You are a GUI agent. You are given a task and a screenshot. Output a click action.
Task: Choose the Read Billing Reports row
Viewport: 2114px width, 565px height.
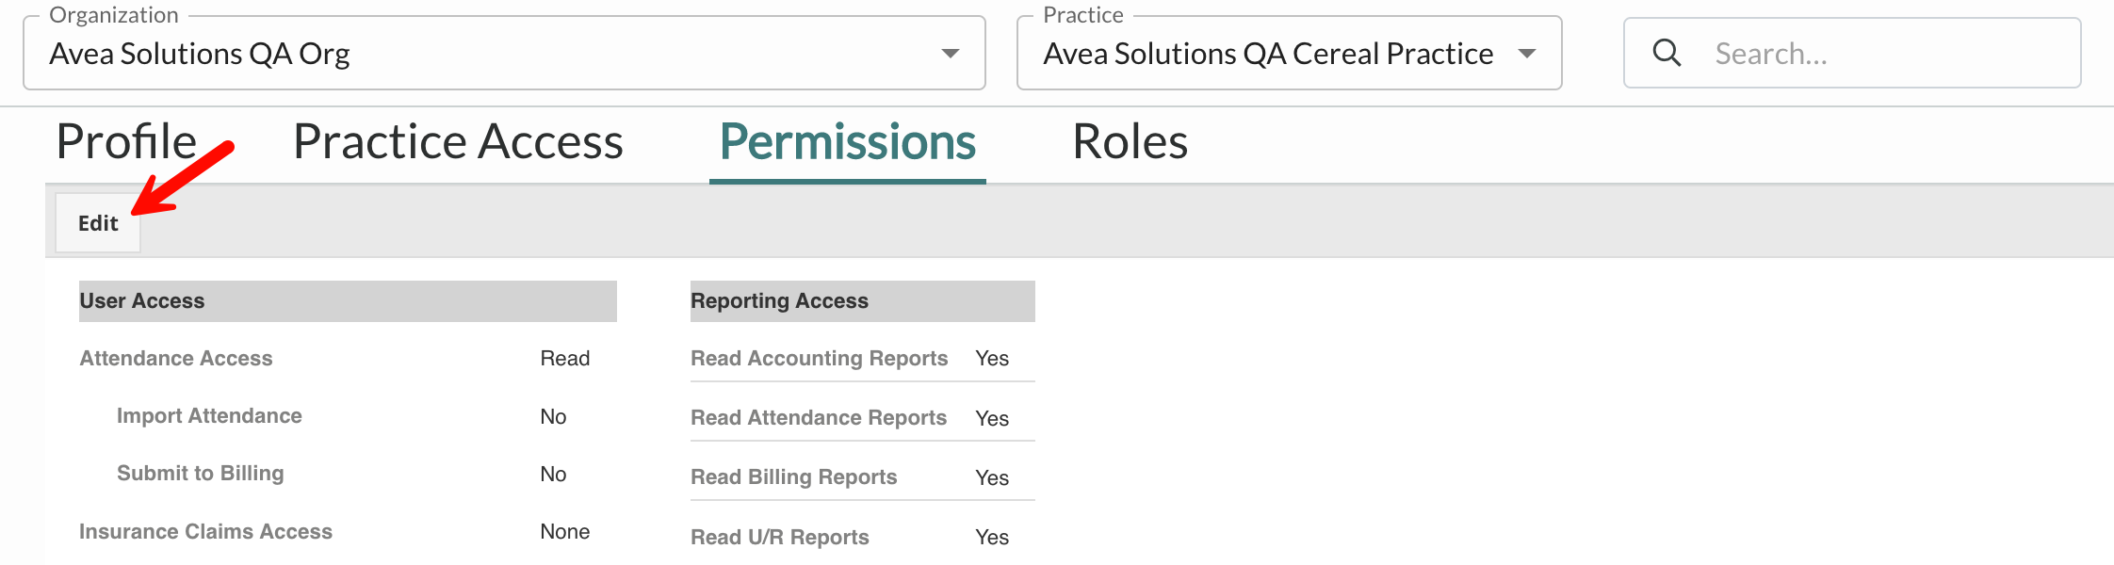tap(793, 477)
